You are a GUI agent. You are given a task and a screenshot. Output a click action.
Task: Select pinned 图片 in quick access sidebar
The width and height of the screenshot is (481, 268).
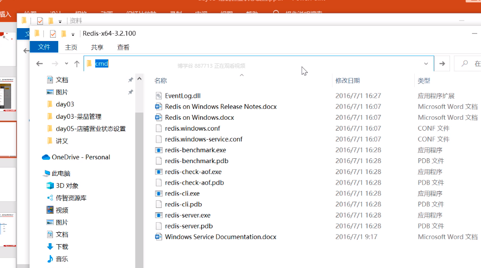pos(61,92)
